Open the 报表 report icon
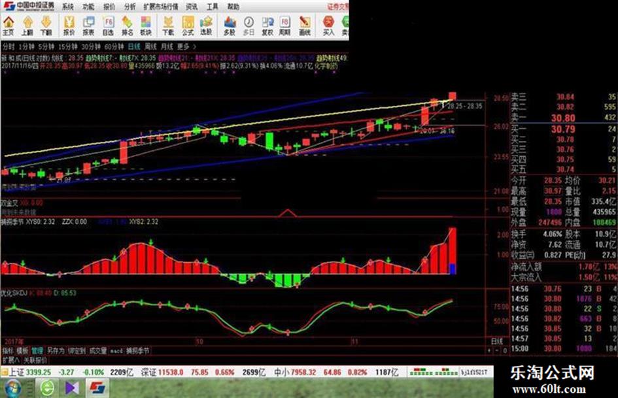The height and width of the screenshot is (398, 618). tap(88, 25)
